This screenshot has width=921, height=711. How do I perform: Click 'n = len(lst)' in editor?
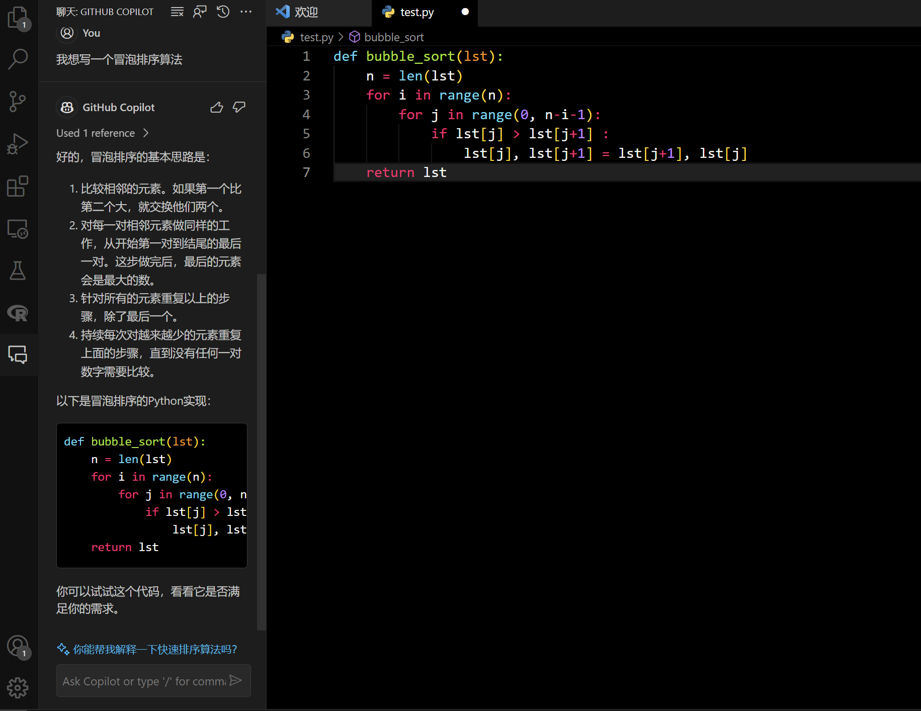point(414,76)
